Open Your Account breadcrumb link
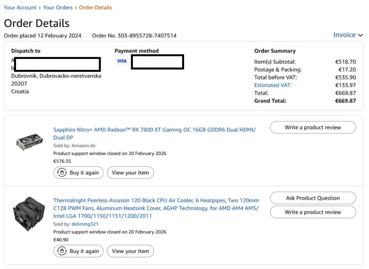Viewport: 369px width, 269px height. coord(18,8)
